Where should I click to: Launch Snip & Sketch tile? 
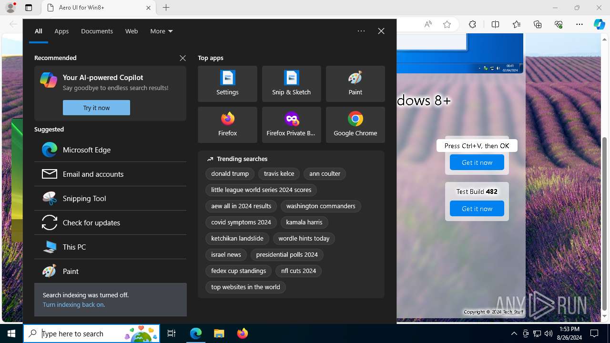pos(291,84)
